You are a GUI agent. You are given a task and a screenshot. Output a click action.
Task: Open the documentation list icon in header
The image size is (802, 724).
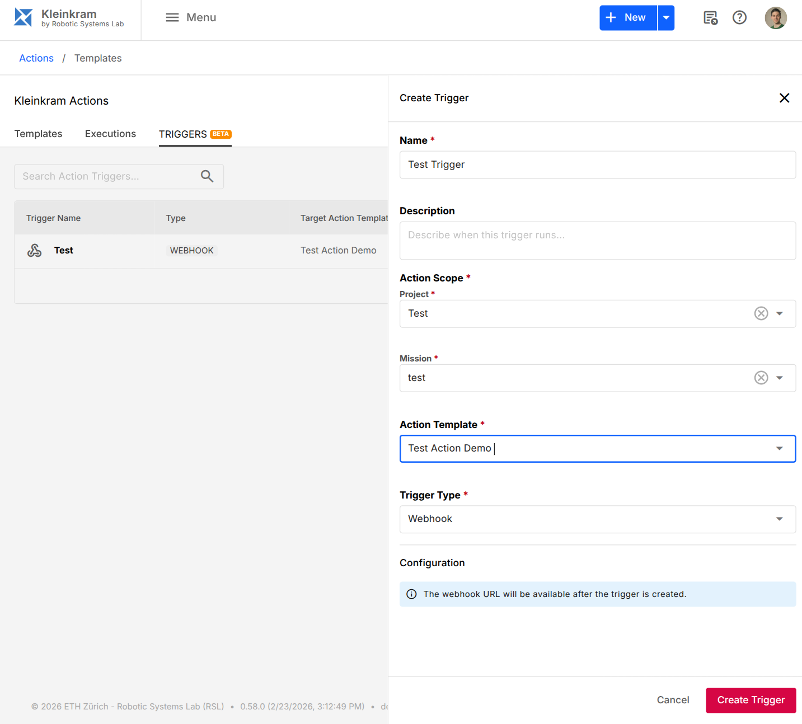coord(710,18)
